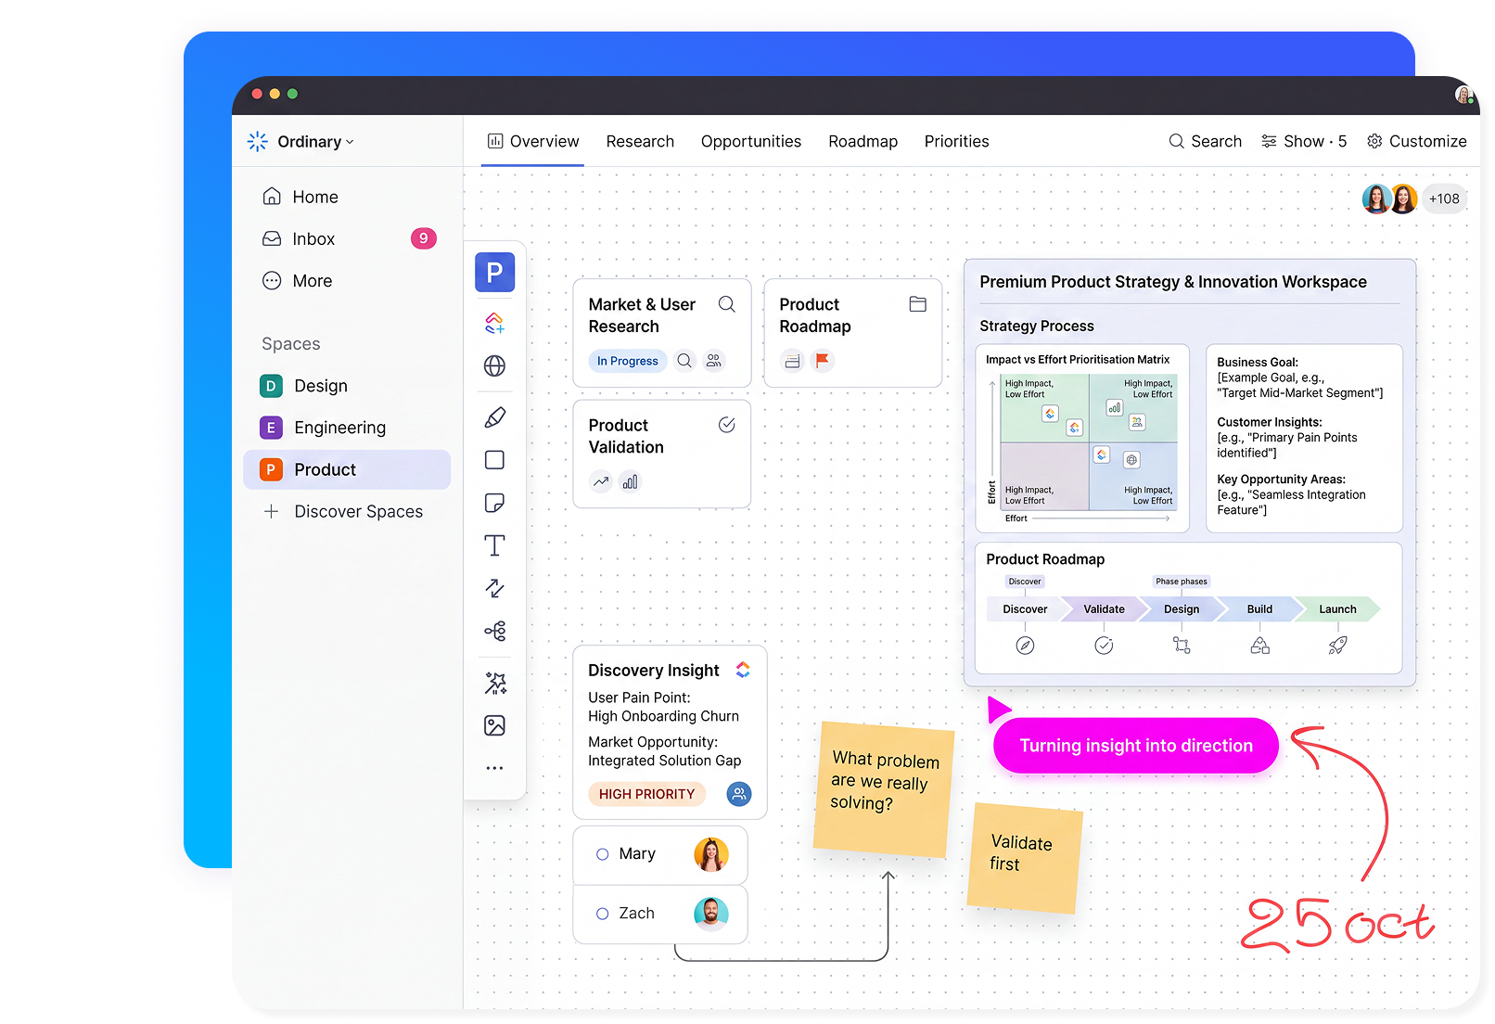This screenshot has width=1495, height=1024.
Task: Open the HIGH PRIORITY tag
Action: (647, 794)
